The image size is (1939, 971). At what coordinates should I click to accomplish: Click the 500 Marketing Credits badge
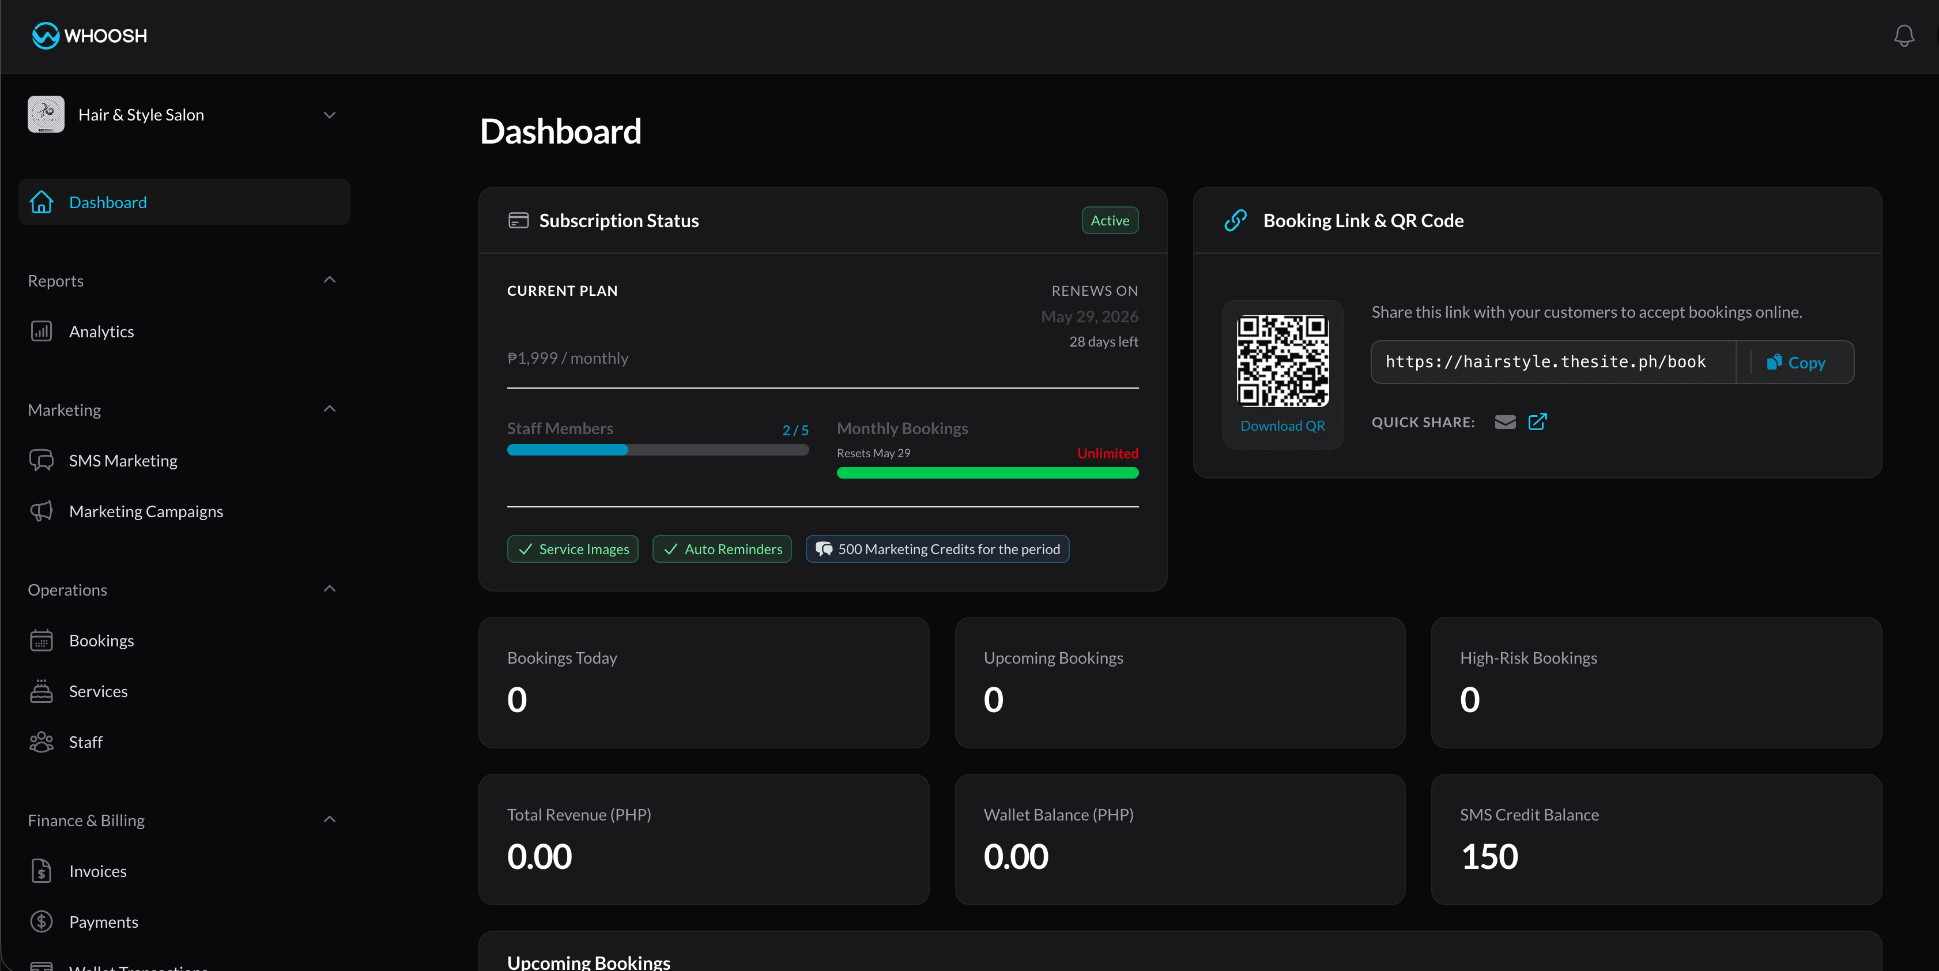pos(938,549)
